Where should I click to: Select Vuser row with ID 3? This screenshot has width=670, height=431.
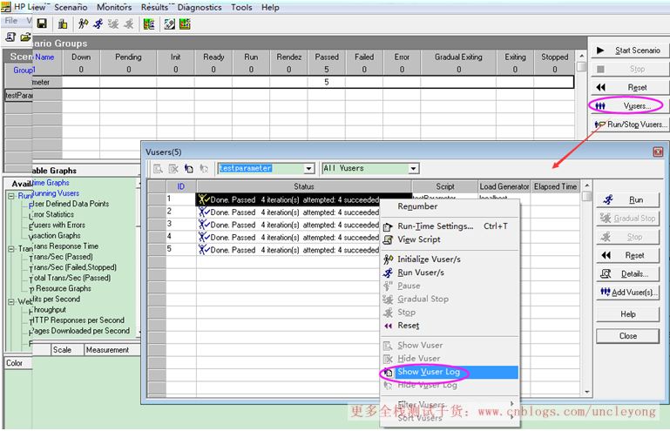pyautogui.click(x=274, y=225)
